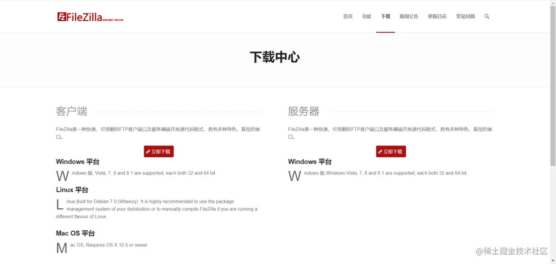Click the 服务器 section heading

pyautogui.click(x=304, y=111)
